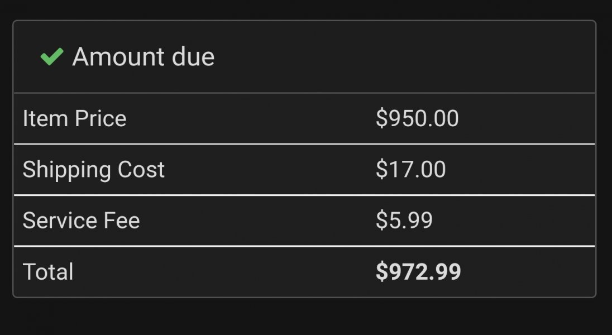The image size is (612, 335).
Task: Click the $17.00 shipping amount
Action: click(x=410, y=170)
